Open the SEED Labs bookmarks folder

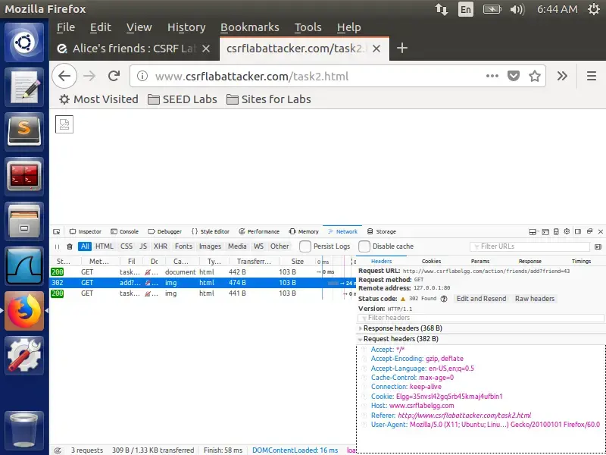coord(183,99)
